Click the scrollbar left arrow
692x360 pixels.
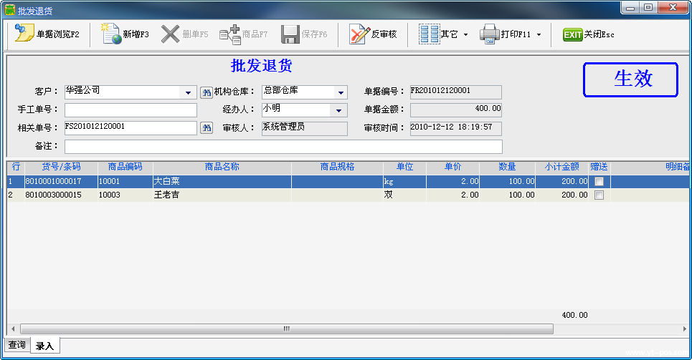click(13, 329)
